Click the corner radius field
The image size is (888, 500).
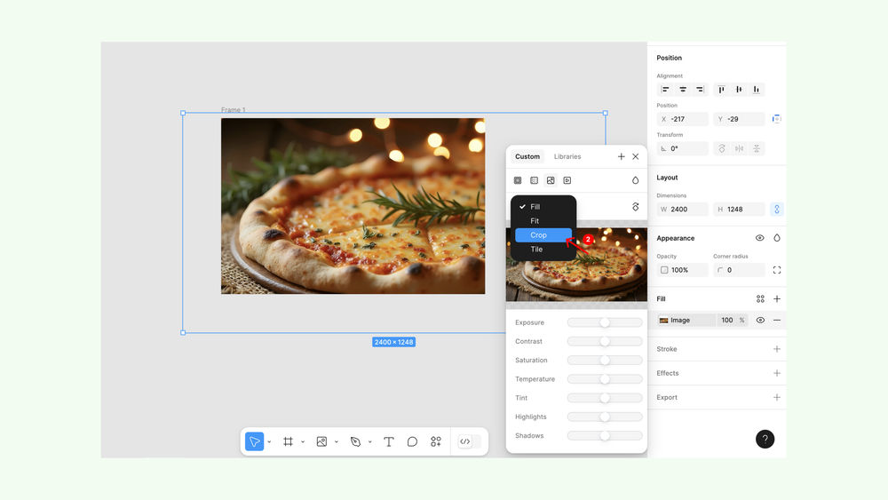tap(739, 270)
